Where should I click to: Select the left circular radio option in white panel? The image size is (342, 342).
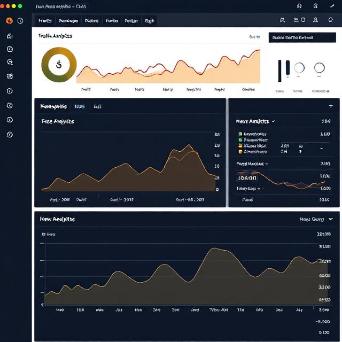tap(299, 68)
